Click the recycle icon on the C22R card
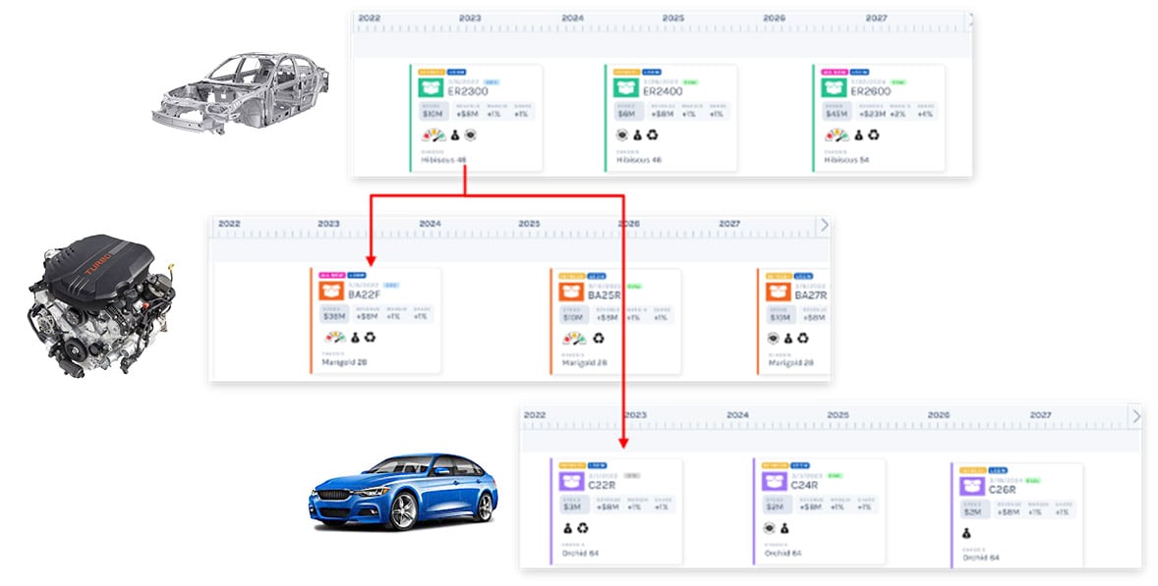 583,529
